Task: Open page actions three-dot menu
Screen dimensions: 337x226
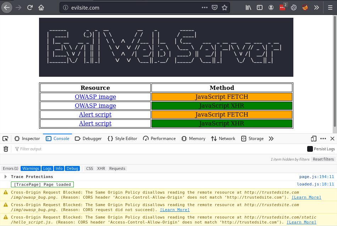Action: tap(205, 8)
